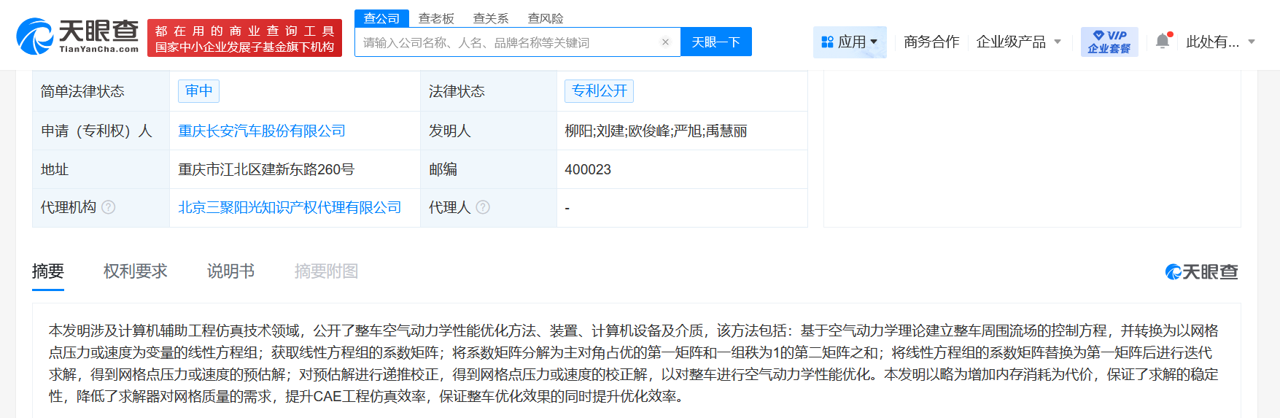Screen dimensions: 1280x418
Task: Select the 查老板 search tab
Action: (x=436, y=18)
